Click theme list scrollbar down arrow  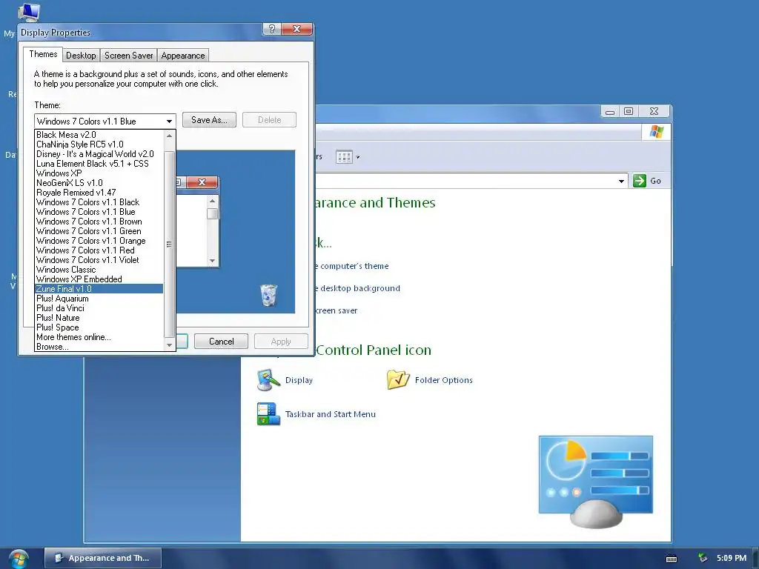169,345
